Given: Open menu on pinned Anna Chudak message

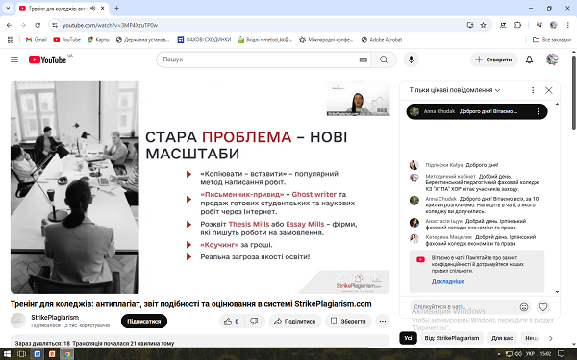Looking at the screenshot, I should [538, 111].
